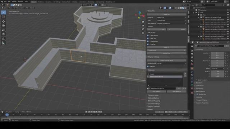Expand the Voxelise Settings panel
This screenshot has height=129, width=230.
pos(154,104)
